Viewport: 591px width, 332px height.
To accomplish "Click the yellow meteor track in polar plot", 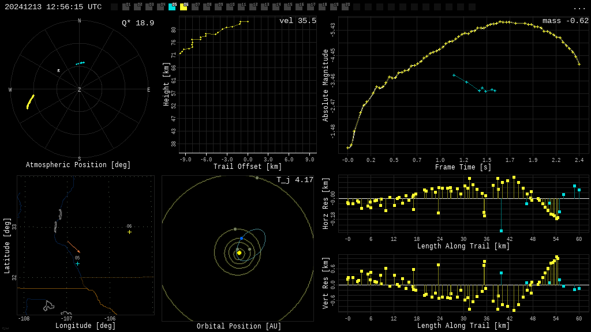I will [30, 102].
